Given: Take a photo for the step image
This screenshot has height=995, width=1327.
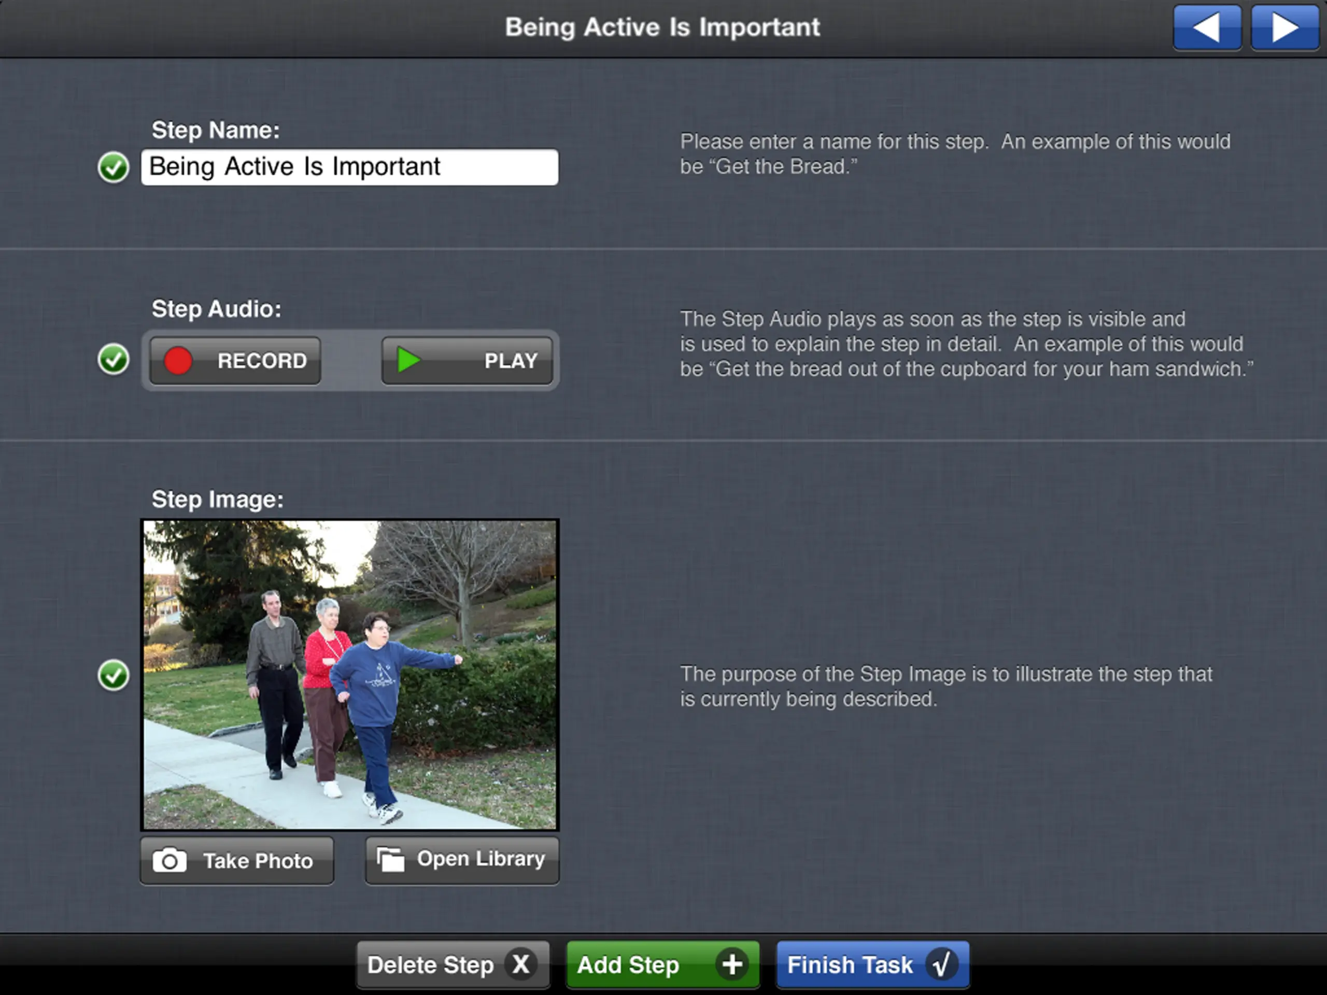Looking at the screenshot, I should 237,861.
